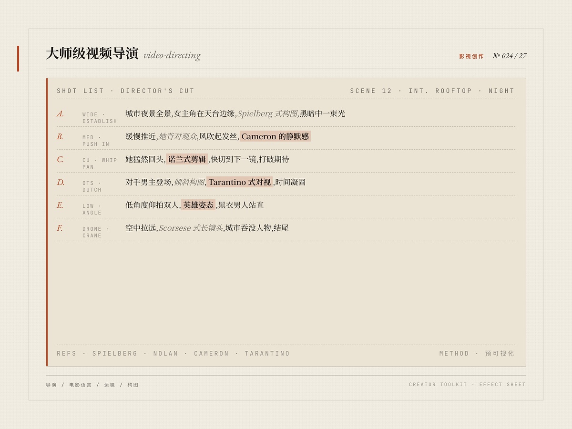Click SCENE 12 · INT. ROOFTOP · NIGHT
The image size is (572, 429).
[432, 91]
